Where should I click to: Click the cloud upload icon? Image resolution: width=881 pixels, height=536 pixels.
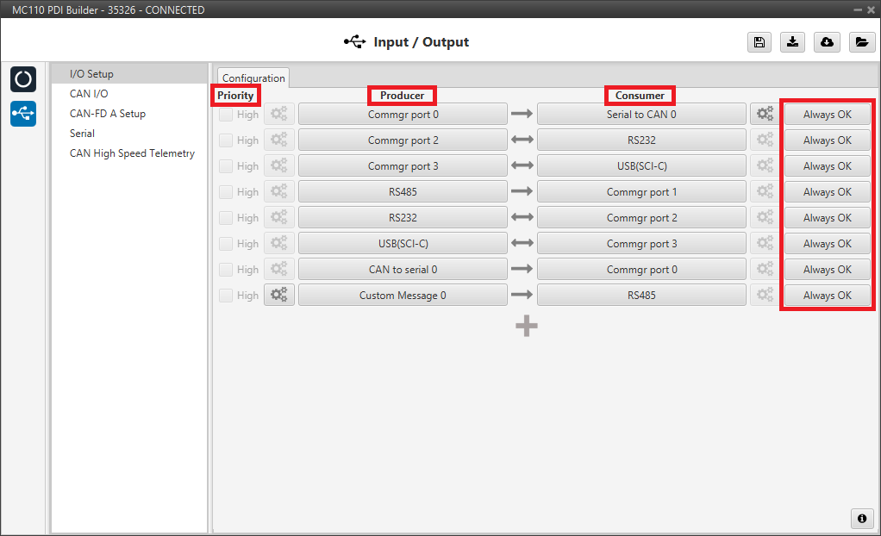(827, 42)
